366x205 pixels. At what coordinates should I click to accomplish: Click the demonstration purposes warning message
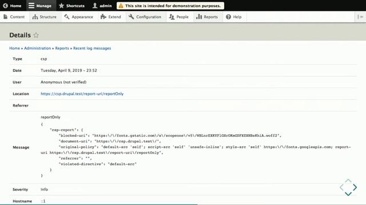(x=173, y=6)
